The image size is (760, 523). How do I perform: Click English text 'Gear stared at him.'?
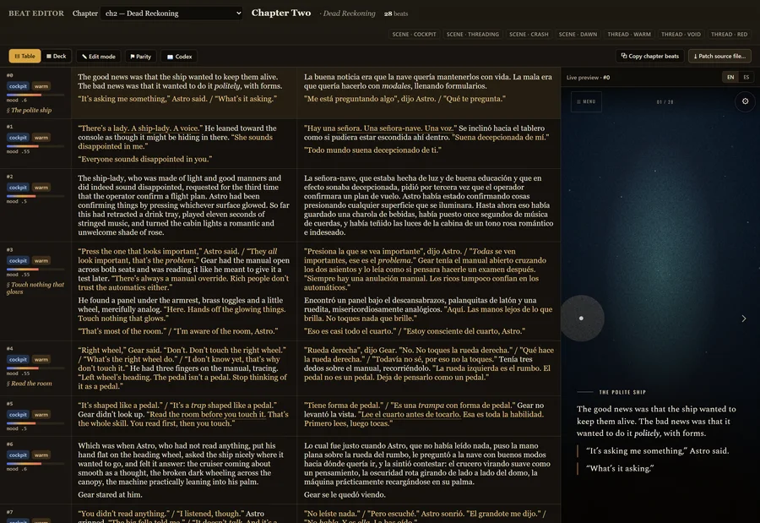coord(110,495)
